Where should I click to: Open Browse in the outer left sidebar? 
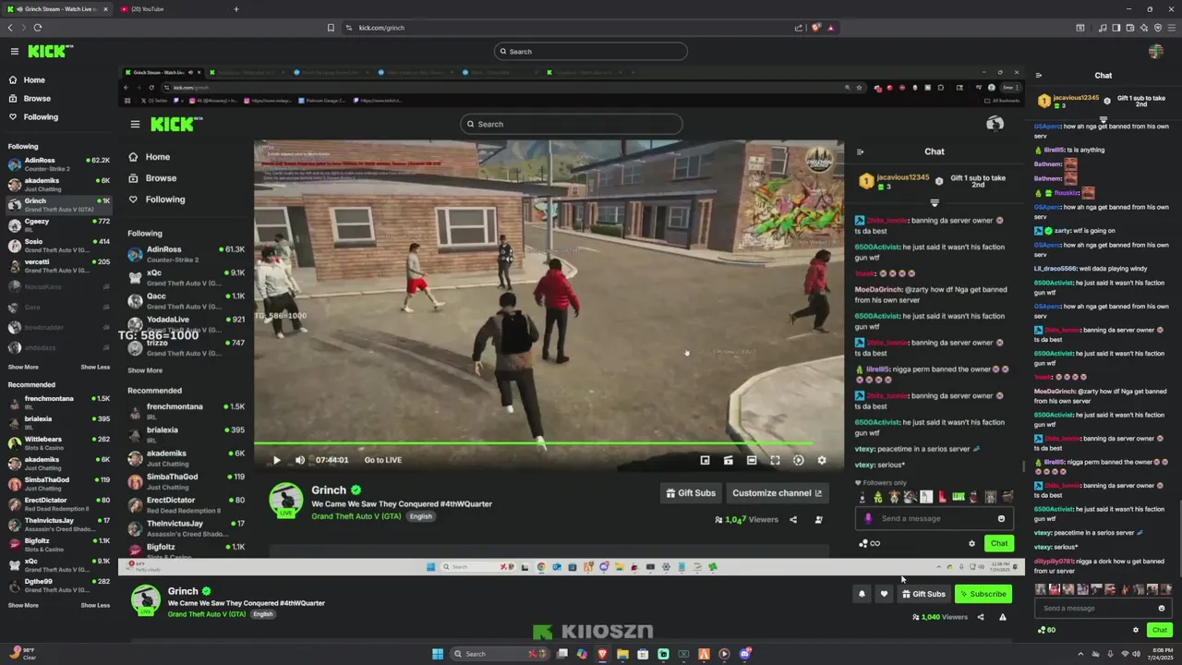(30, 99)
